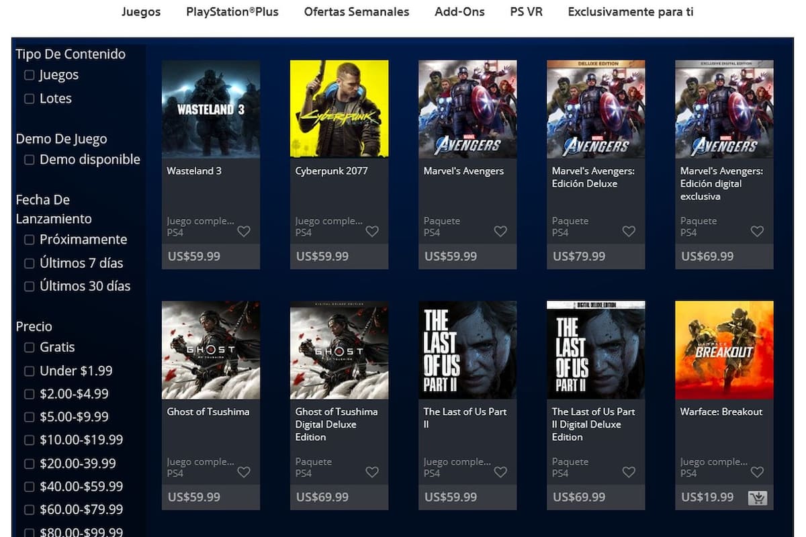Check the $10.00-$19.99 price range
The height and width of the screenshot is (537, 806).
[29, 440]
